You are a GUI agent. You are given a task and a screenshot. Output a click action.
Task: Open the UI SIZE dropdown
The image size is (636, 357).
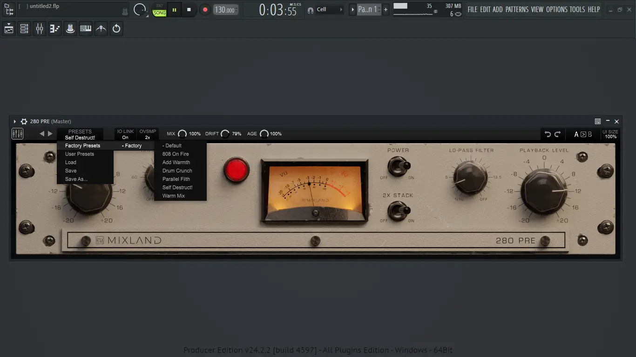[x=610, y=134]
